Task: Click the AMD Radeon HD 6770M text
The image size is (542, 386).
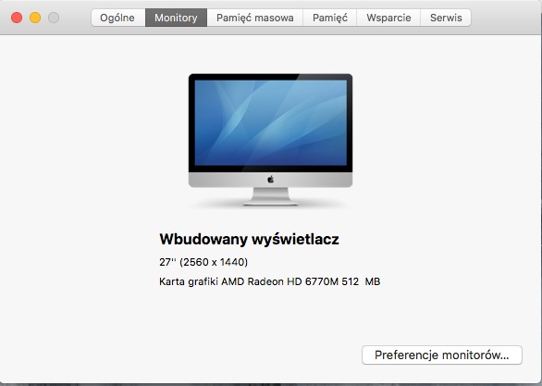Action: click(279, 281)
